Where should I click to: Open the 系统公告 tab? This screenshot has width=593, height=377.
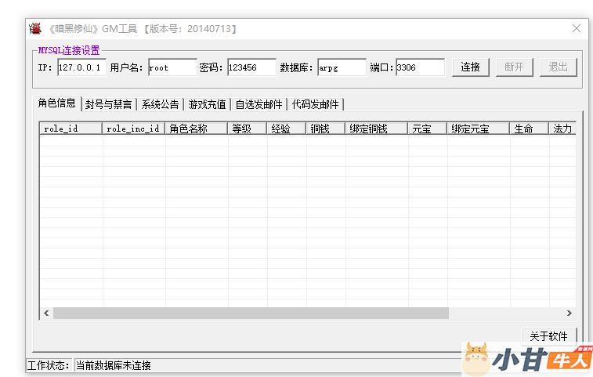coord(160,104)
